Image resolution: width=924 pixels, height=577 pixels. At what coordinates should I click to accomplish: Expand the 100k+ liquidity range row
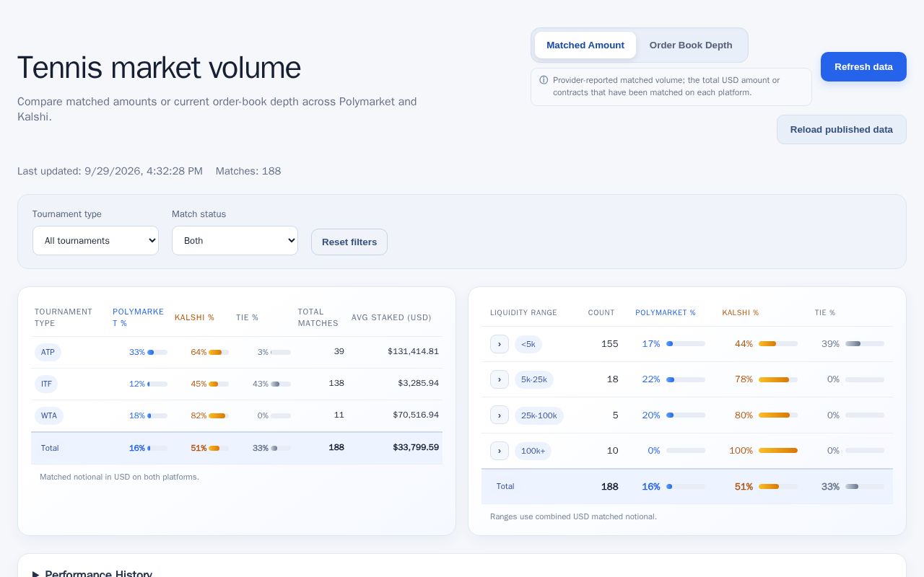tap(500, 451)
